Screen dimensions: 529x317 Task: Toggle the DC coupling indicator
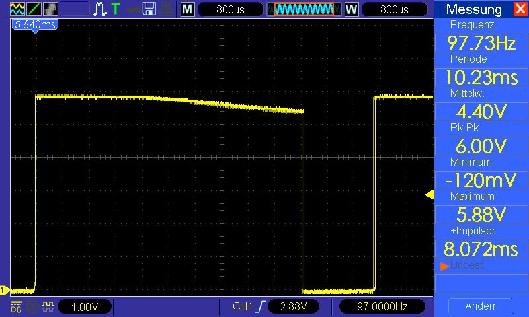16,307
